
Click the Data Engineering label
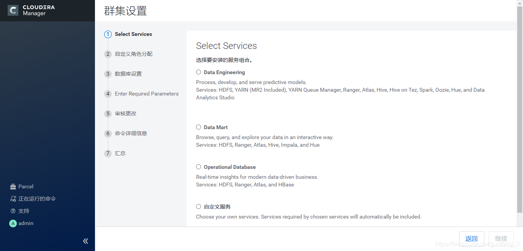(224, 72)
